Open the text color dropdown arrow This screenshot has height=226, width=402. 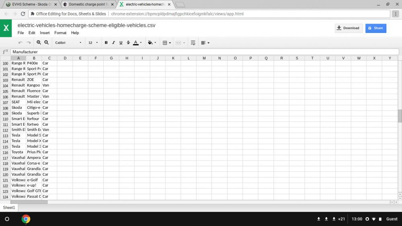141,43
